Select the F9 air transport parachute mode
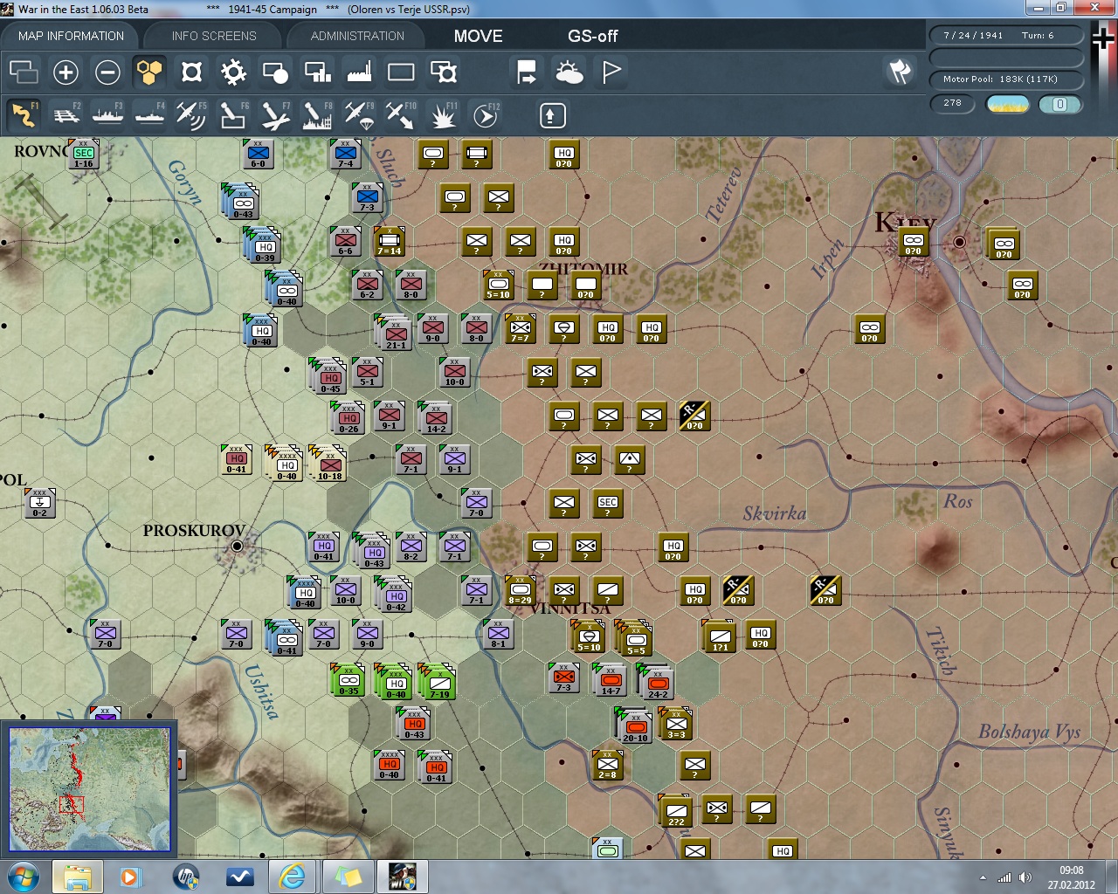Screen dimensions: 1118x894 click(359, 115)
